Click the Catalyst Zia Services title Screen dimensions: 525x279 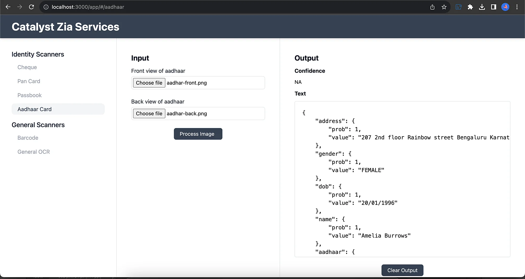65,27
